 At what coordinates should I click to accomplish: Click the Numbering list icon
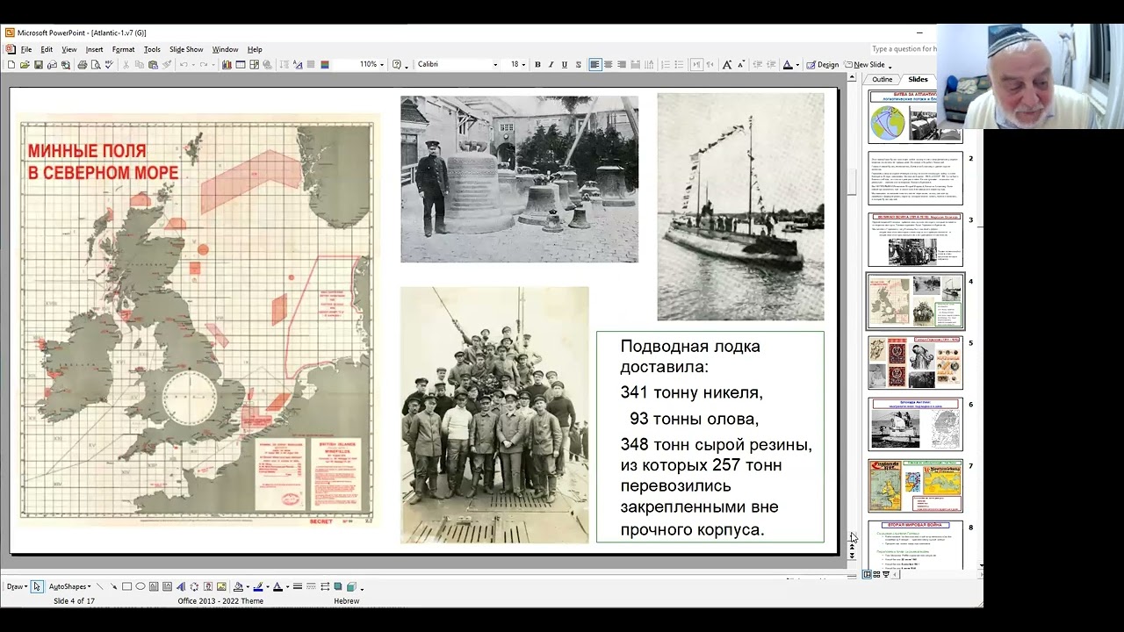click(666, 64)
